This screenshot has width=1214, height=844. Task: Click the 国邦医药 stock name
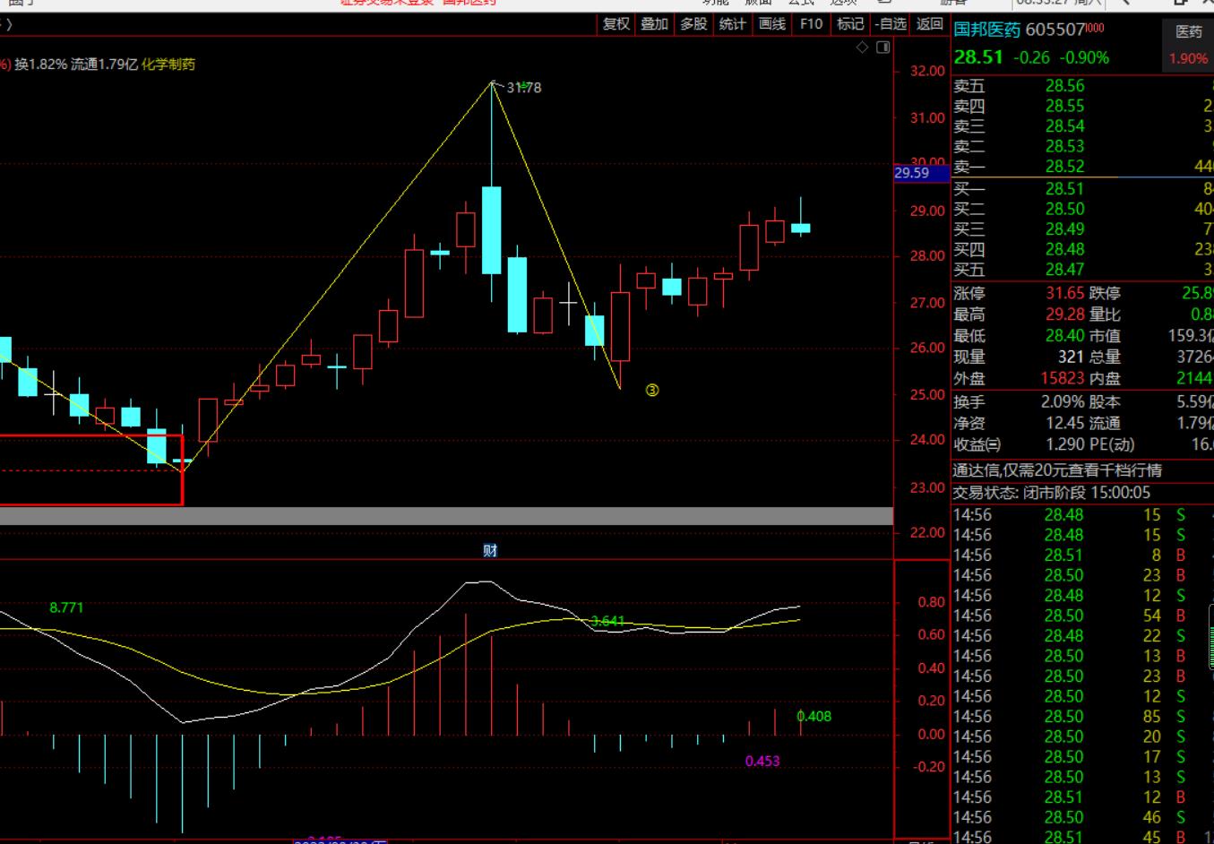(x=986, y=30)
